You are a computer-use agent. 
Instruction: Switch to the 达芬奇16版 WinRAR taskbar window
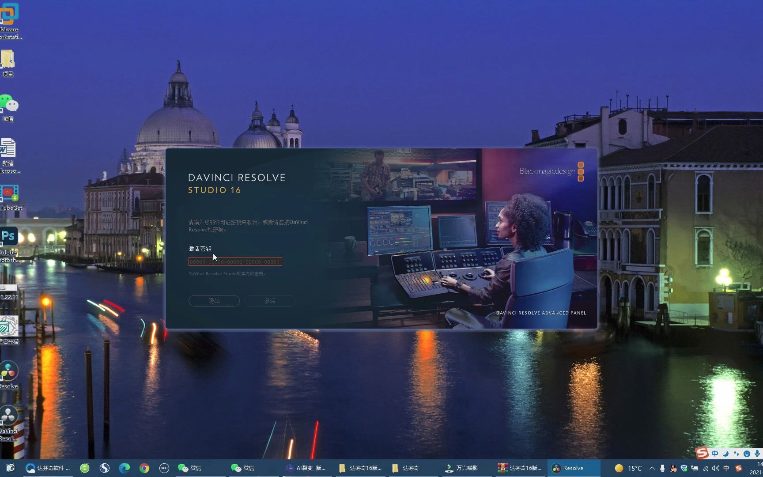(520, 468)
